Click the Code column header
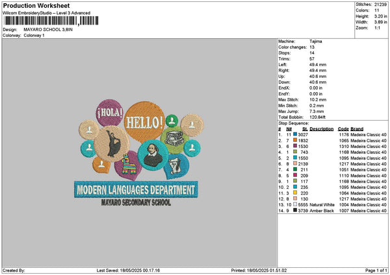The image size is (390, 275). pyautogui.click(x=343, y=129)
